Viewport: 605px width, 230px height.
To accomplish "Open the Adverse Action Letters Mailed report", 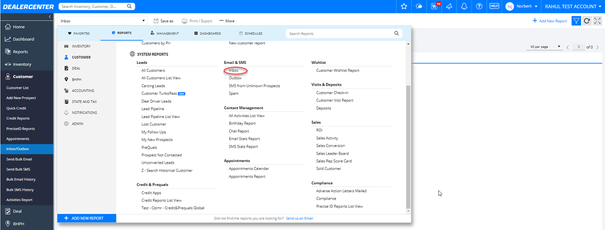I will pyautogui.click(x=341, y=191).
